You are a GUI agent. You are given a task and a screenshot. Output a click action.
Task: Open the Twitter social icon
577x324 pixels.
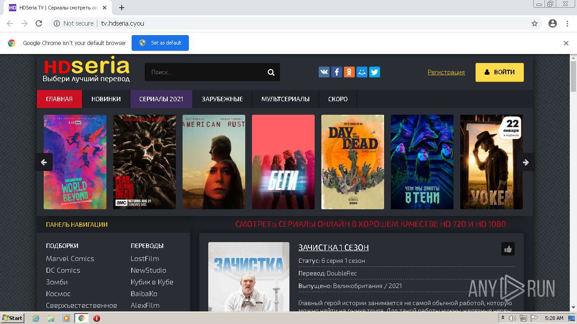375,72
